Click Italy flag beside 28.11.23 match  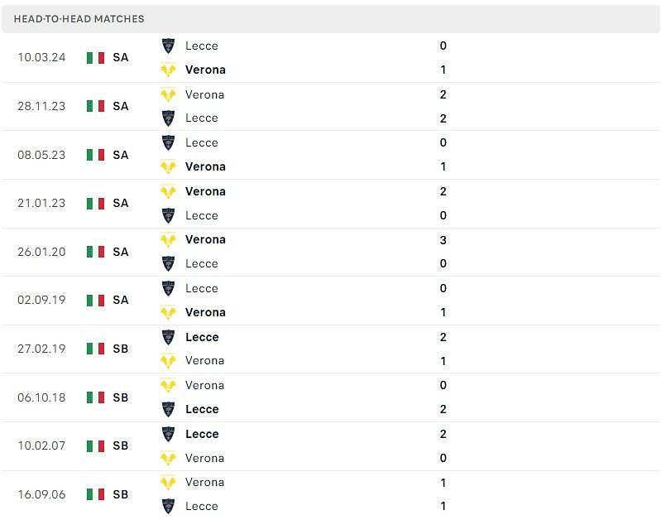point(95,106)
